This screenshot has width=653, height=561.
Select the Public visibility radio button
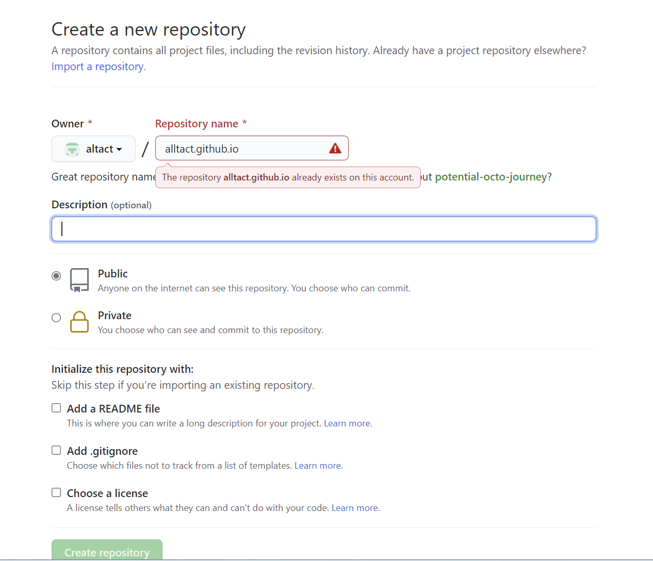[x=56, y=276]
